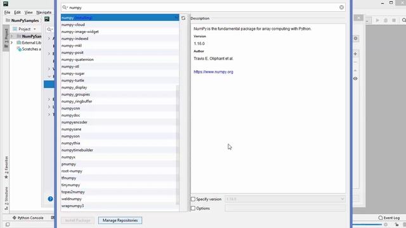Click the status bar bottom-left tool window icon

coord(8,225)
